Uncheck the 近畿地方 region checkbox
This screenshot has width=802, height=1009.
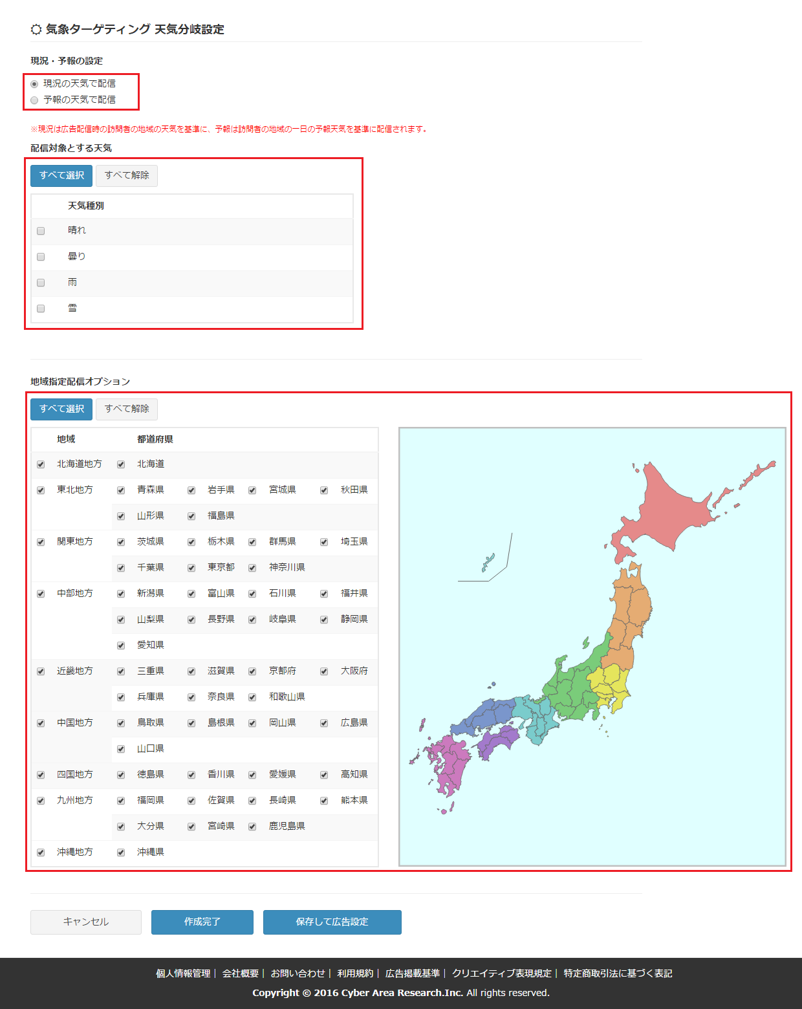tap(41, 671)
